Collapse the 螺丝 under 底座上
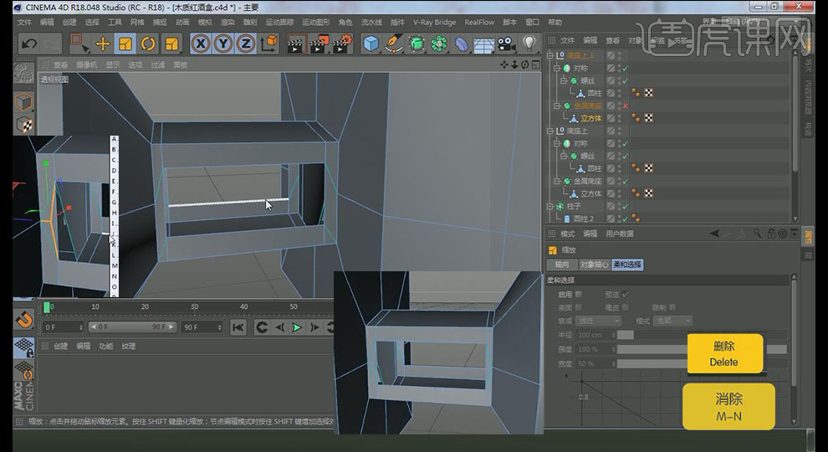Screen dimensions: 828x452 564,156
